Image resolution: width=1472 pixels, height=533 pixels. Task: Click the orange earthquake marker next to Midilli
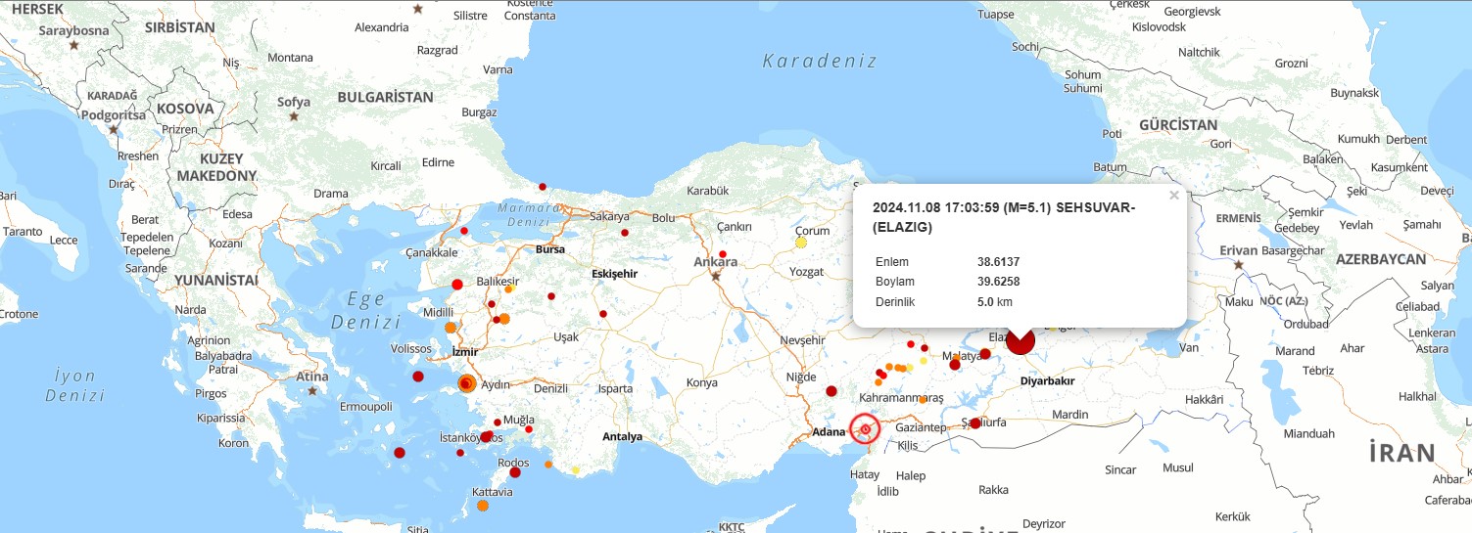(451, 328)
